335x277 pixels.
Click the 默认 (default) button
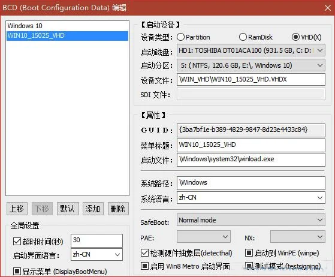pos(68,209)
